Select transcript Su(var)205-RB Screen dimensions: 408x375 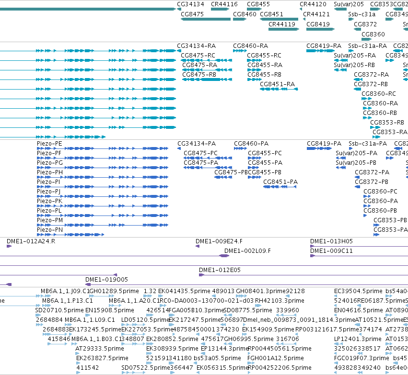pyautogui.click(x=354, y=65)
